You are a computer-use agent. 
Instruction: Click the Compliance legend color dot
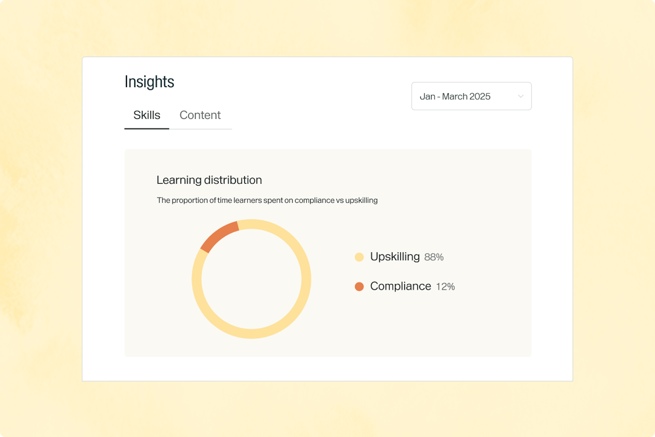[359, 286]
